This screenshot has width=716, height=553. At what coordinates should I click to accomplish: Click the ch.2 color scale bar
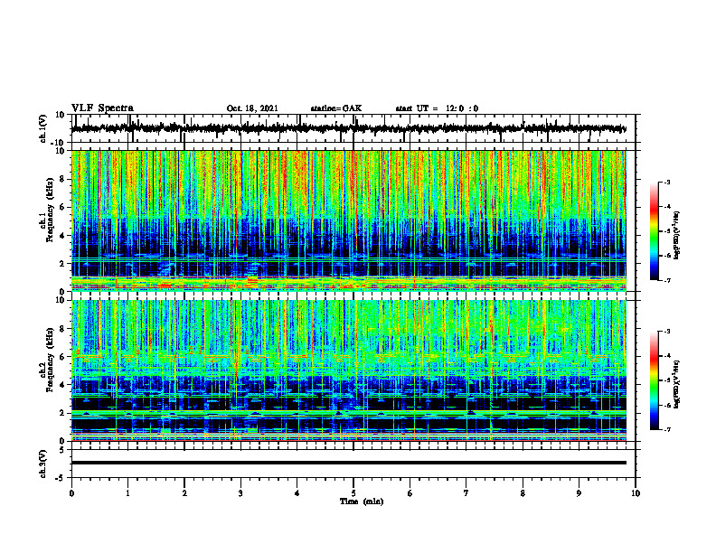[x=655, y=380]
